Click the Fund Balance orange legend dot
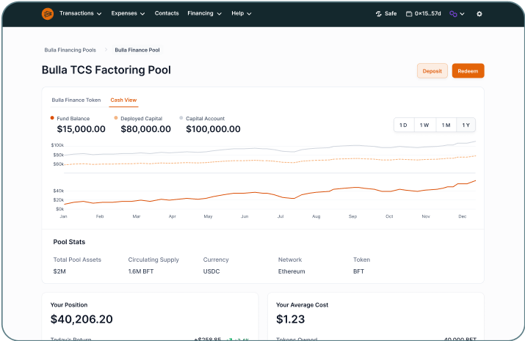525x341 pixels. pyautogui.click(x=52, y=117)
